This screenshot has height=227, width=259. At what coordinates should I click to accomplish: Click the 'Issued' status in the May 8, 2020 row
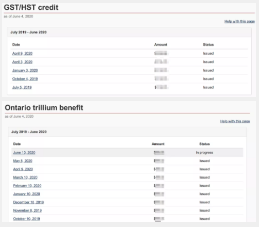click(204, 161)
